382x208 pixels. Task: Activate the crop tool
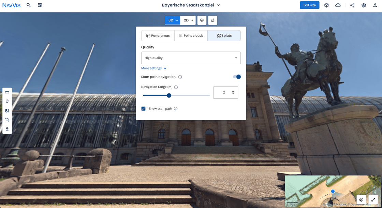point(7,120)
